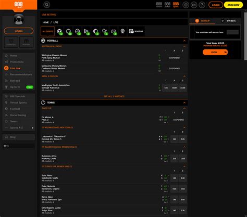Viewport: 247px width, 217px height.
Task: Open BetFeed in the sidebar
Action: point(15,81)
